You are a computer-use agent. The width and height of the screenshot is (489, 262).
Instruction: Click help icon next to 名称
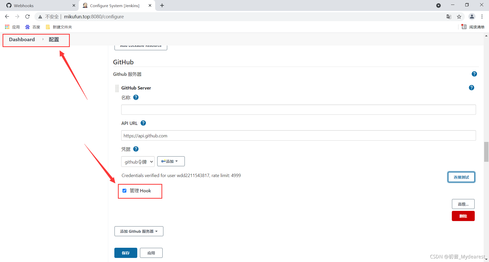pos(136,97)
